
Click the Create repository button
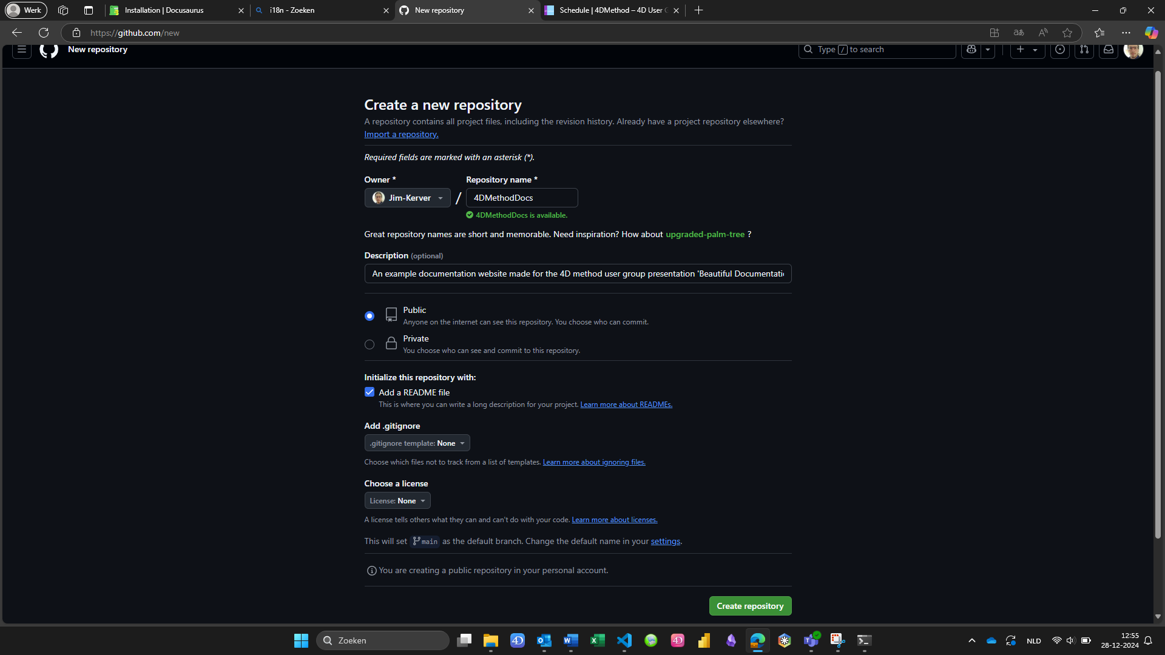coord(750,606)
